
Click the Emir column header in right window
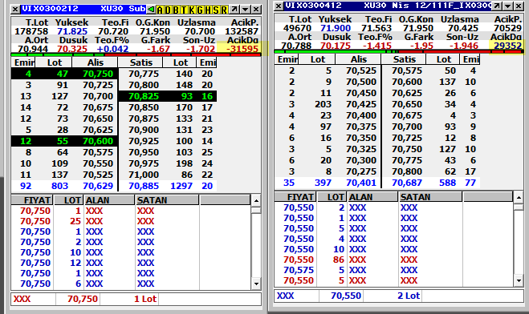tap(287, 59)
